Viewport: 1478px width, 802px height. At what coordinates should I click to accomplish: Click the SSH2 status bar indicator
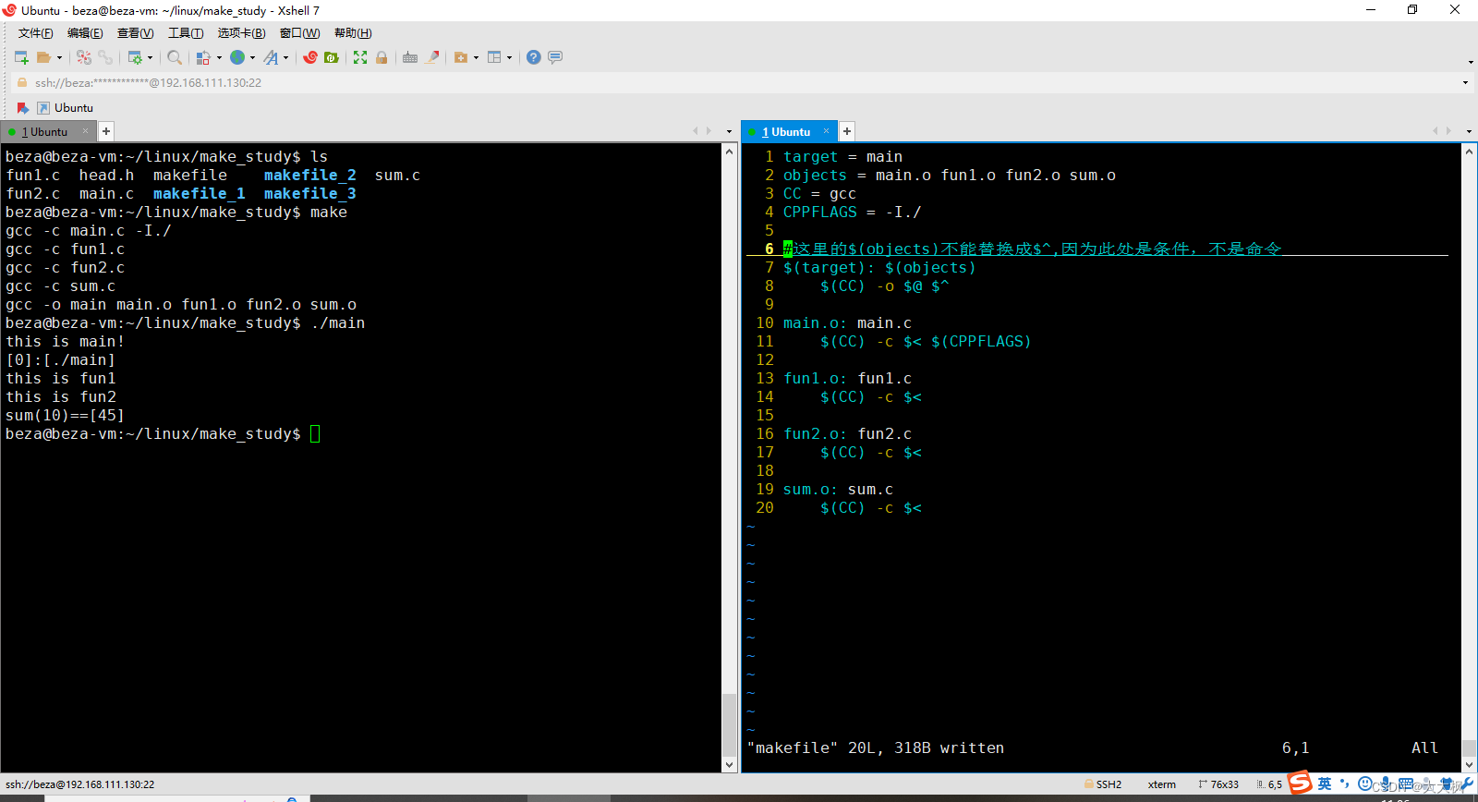(x=1103, y=784)
